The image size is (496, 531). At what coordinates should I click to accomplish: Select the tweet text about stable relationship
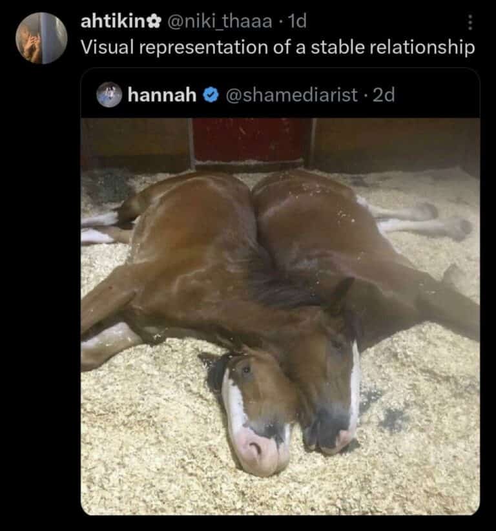[276, 48]
